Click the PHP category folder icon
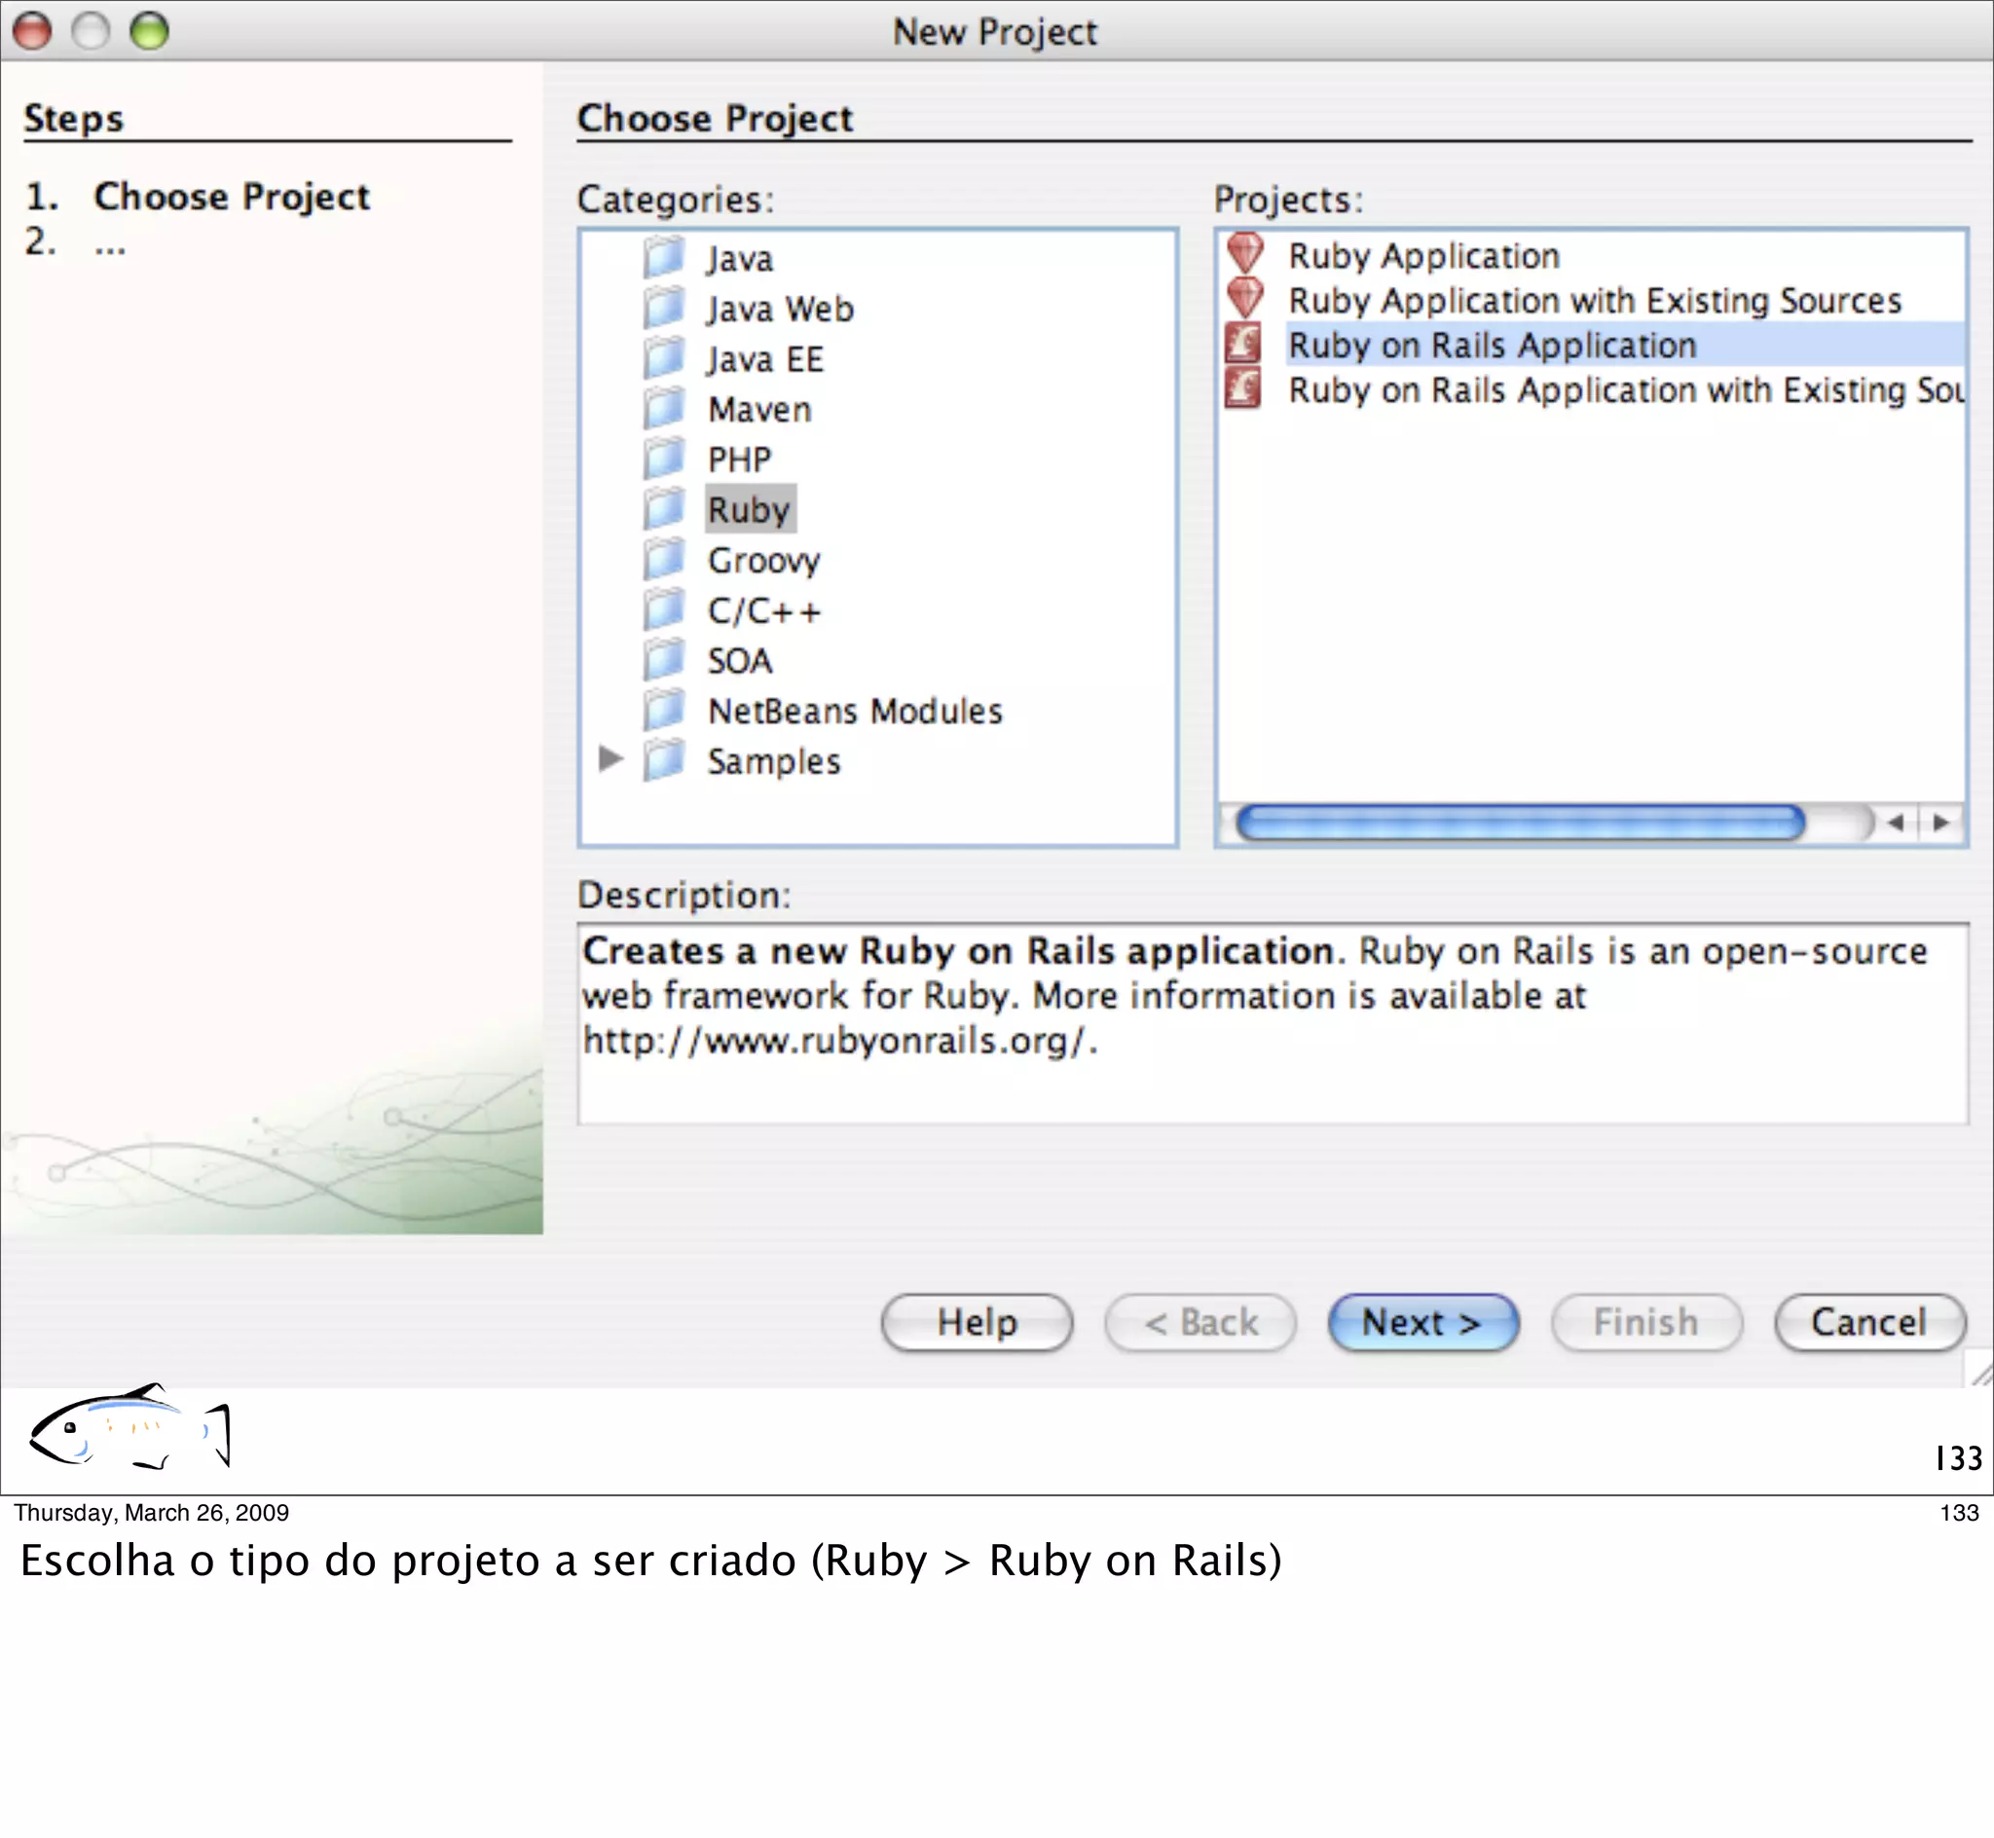This screenshot has height=1838, width=1994. tap(663, 459)
